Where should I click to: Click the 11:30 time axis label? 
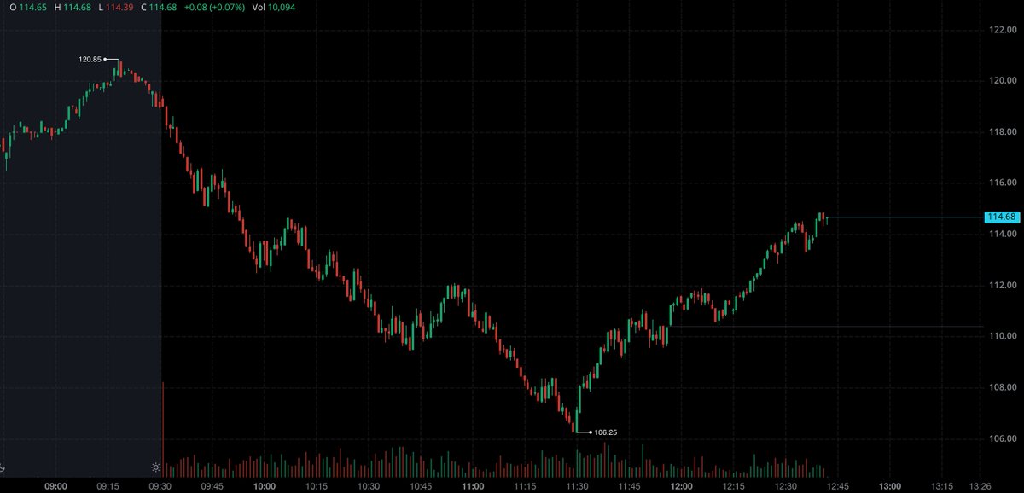tap(577, 485)
